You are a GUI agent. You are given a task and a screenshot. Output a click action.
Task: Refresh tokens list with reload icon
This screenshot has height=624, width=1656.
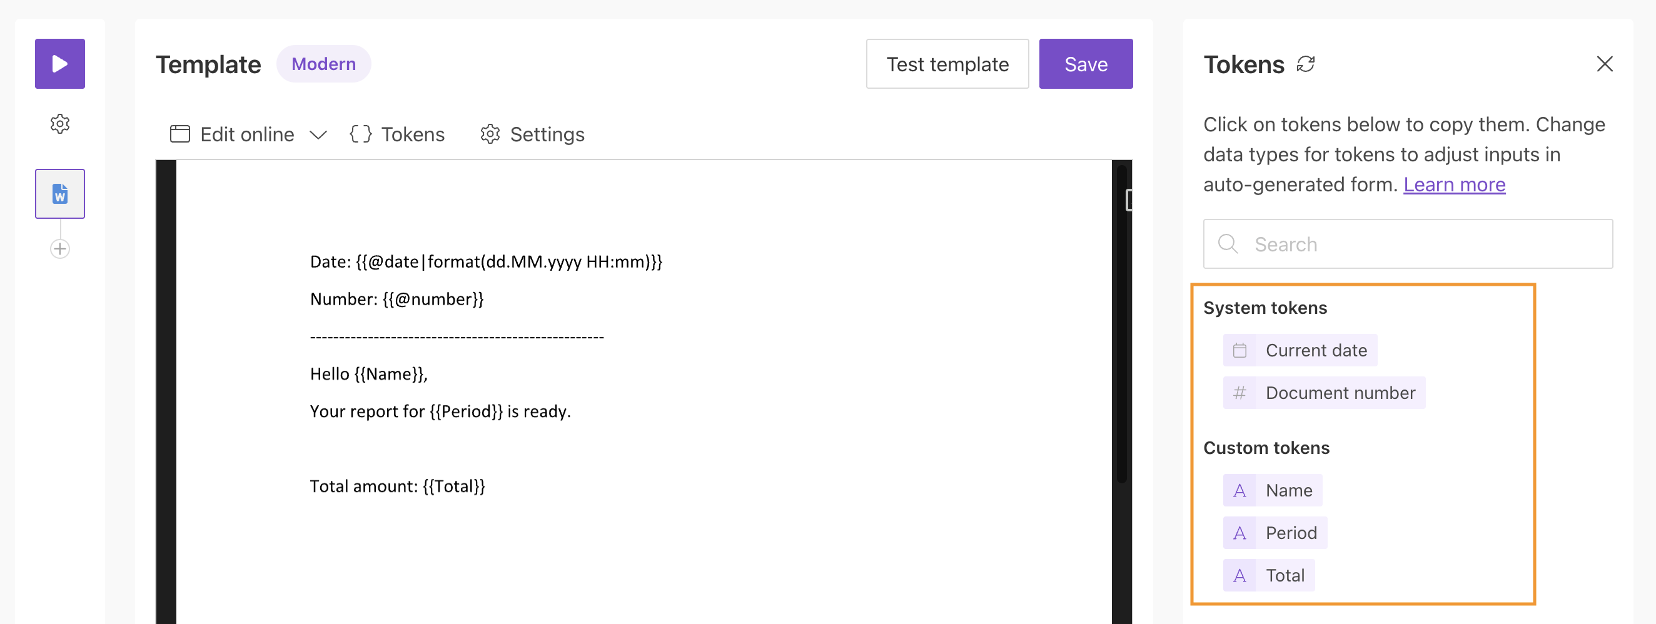[1306, 64]
